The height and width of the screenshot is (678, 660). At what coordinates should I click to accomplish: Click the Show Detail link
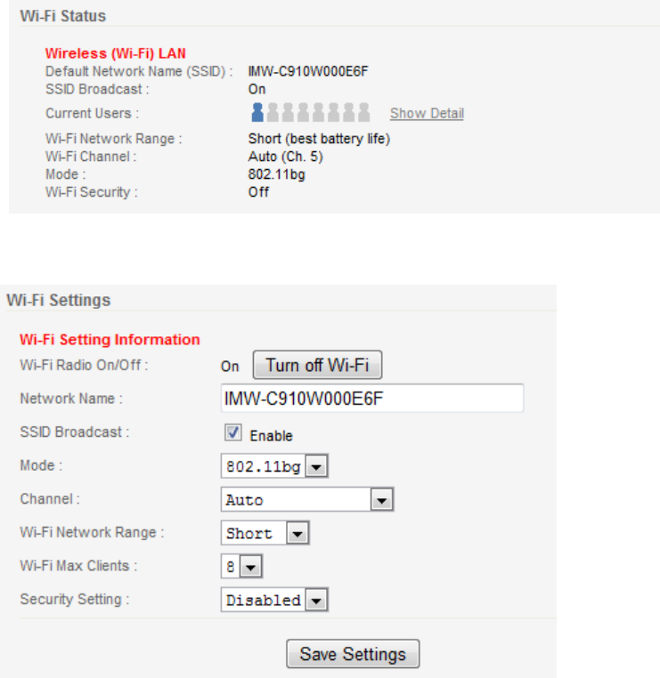(x=427, y=113)
